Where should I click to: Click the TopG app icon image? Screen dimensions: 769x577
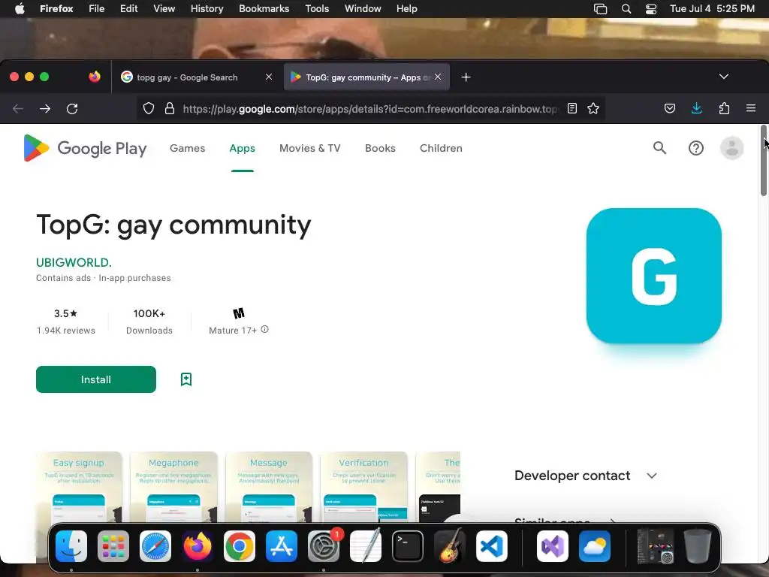tap(654, 276)
